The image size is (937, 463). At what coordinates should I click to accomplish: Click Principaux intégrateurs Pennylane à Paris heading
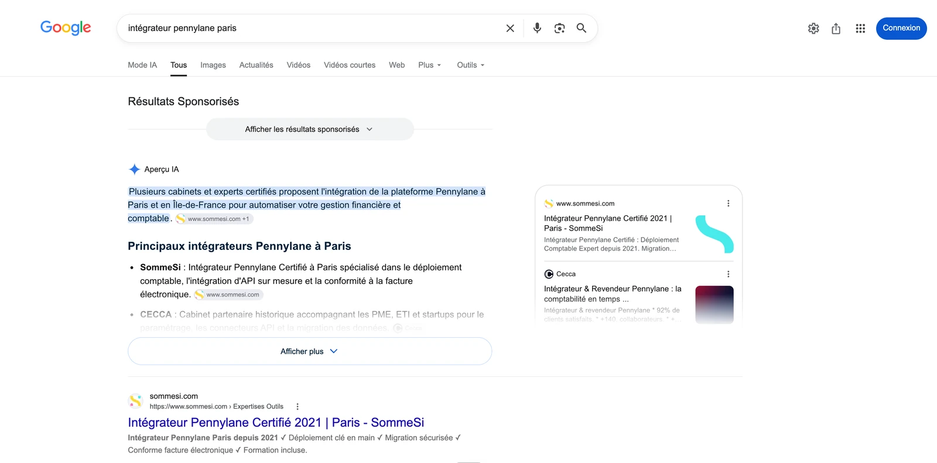click(x=240, y=246)
